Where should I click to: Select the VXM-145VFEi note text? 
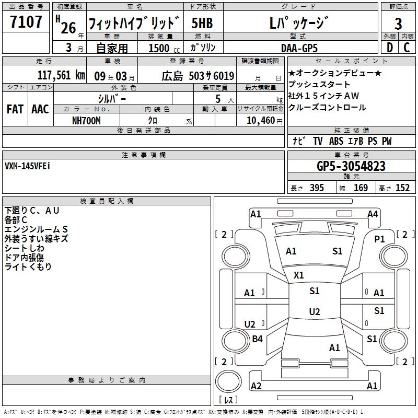28,166
